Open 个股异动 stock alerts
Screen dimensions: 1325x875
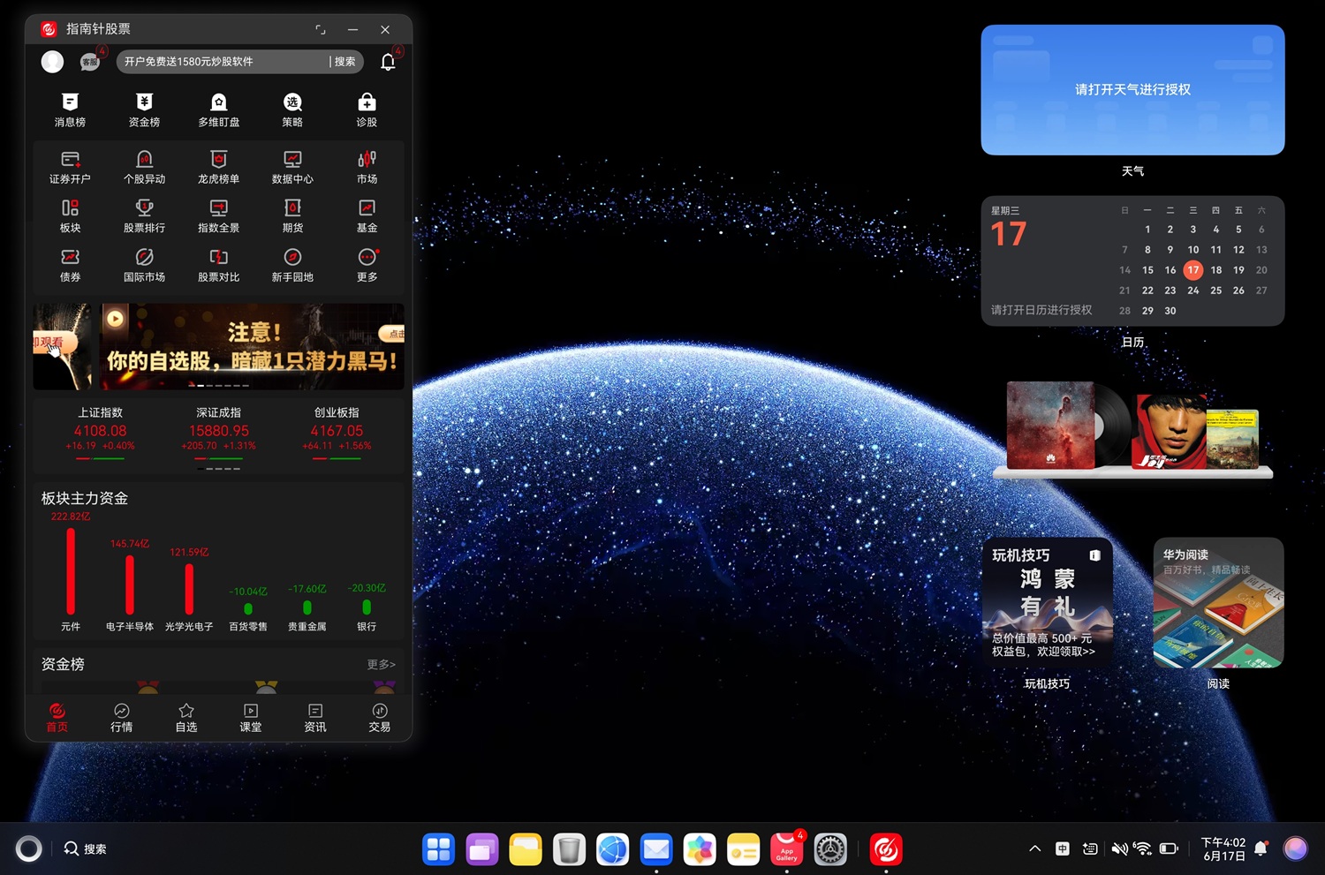click(x=144, y=167)
